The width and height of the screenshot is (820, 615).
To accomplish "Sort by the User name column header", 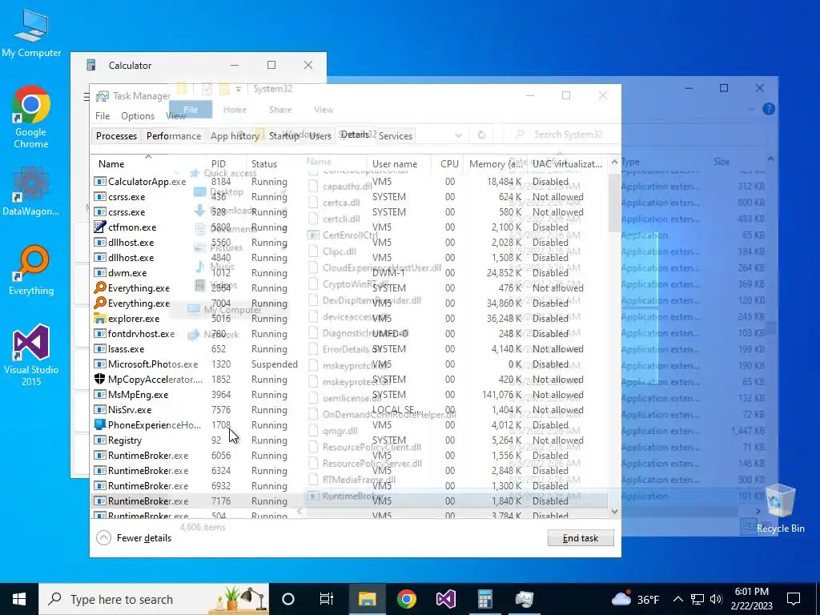I will coord(399,163).
